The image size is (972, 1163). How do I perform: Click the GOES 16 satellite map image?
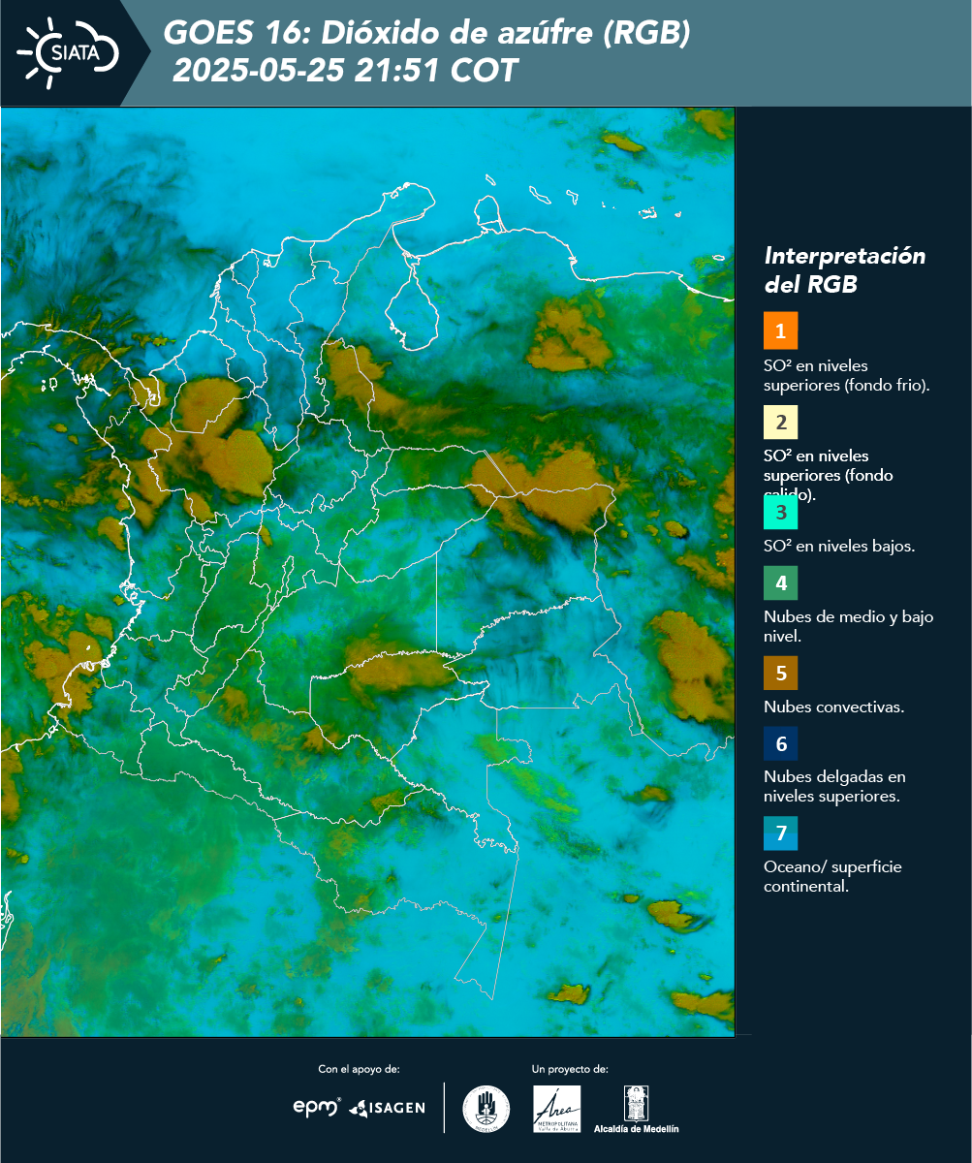coord(368,572)
